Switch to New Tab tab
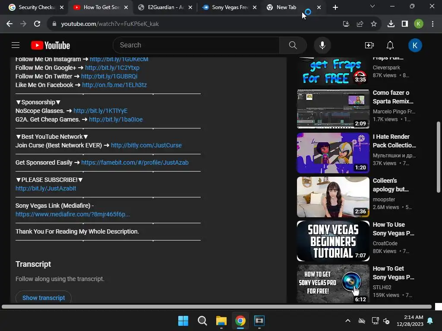 pyautogui.click(x=286, y=7)
